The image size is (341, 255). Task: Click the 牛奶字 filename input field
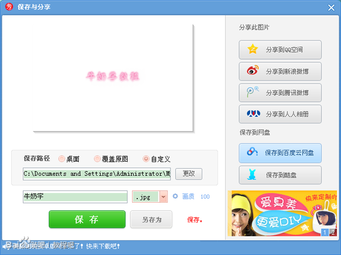[75, 197]
